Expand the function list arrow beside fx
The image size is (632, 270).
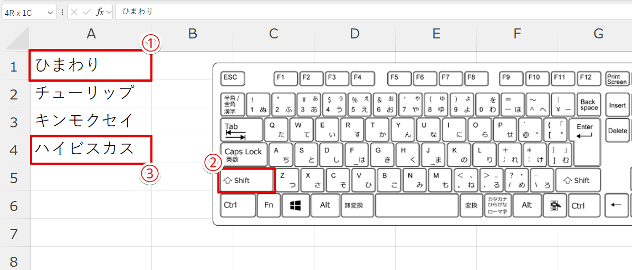pos(109,12)
